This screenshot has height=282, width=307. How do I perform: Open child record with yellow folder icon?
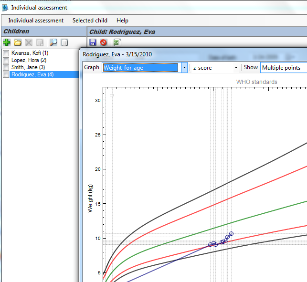18,42
